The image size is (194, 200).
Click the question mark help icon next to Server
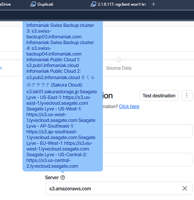tap(63, 178)
